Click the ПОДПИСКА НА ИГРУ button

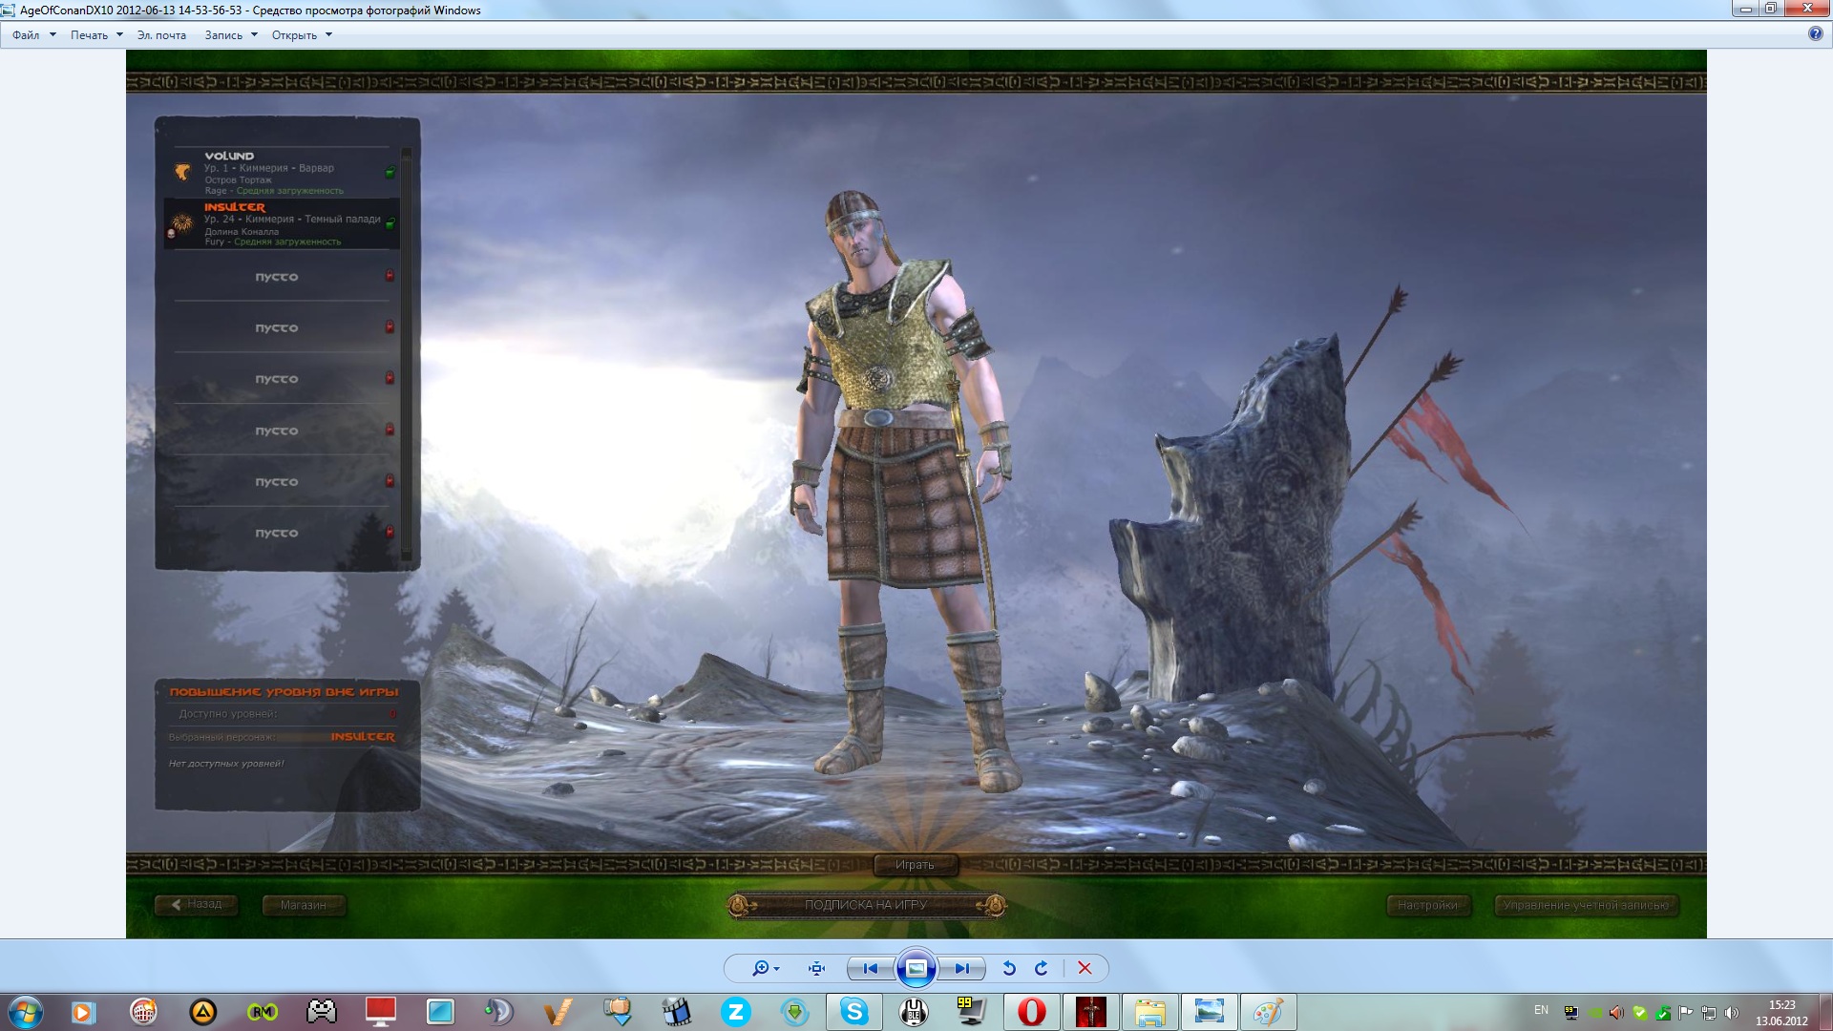[865, 905]
